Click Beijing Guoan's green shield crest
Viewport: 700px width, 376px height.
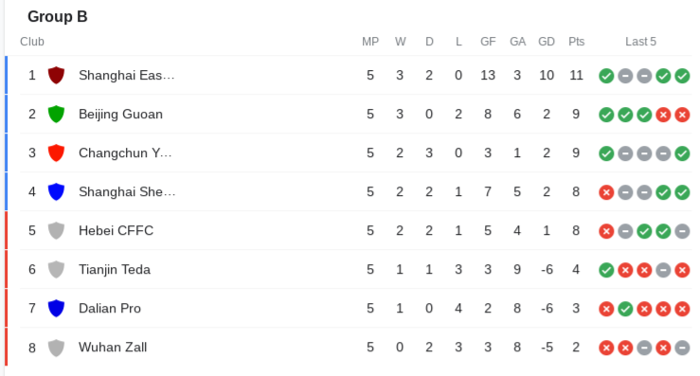click(56, 114)
